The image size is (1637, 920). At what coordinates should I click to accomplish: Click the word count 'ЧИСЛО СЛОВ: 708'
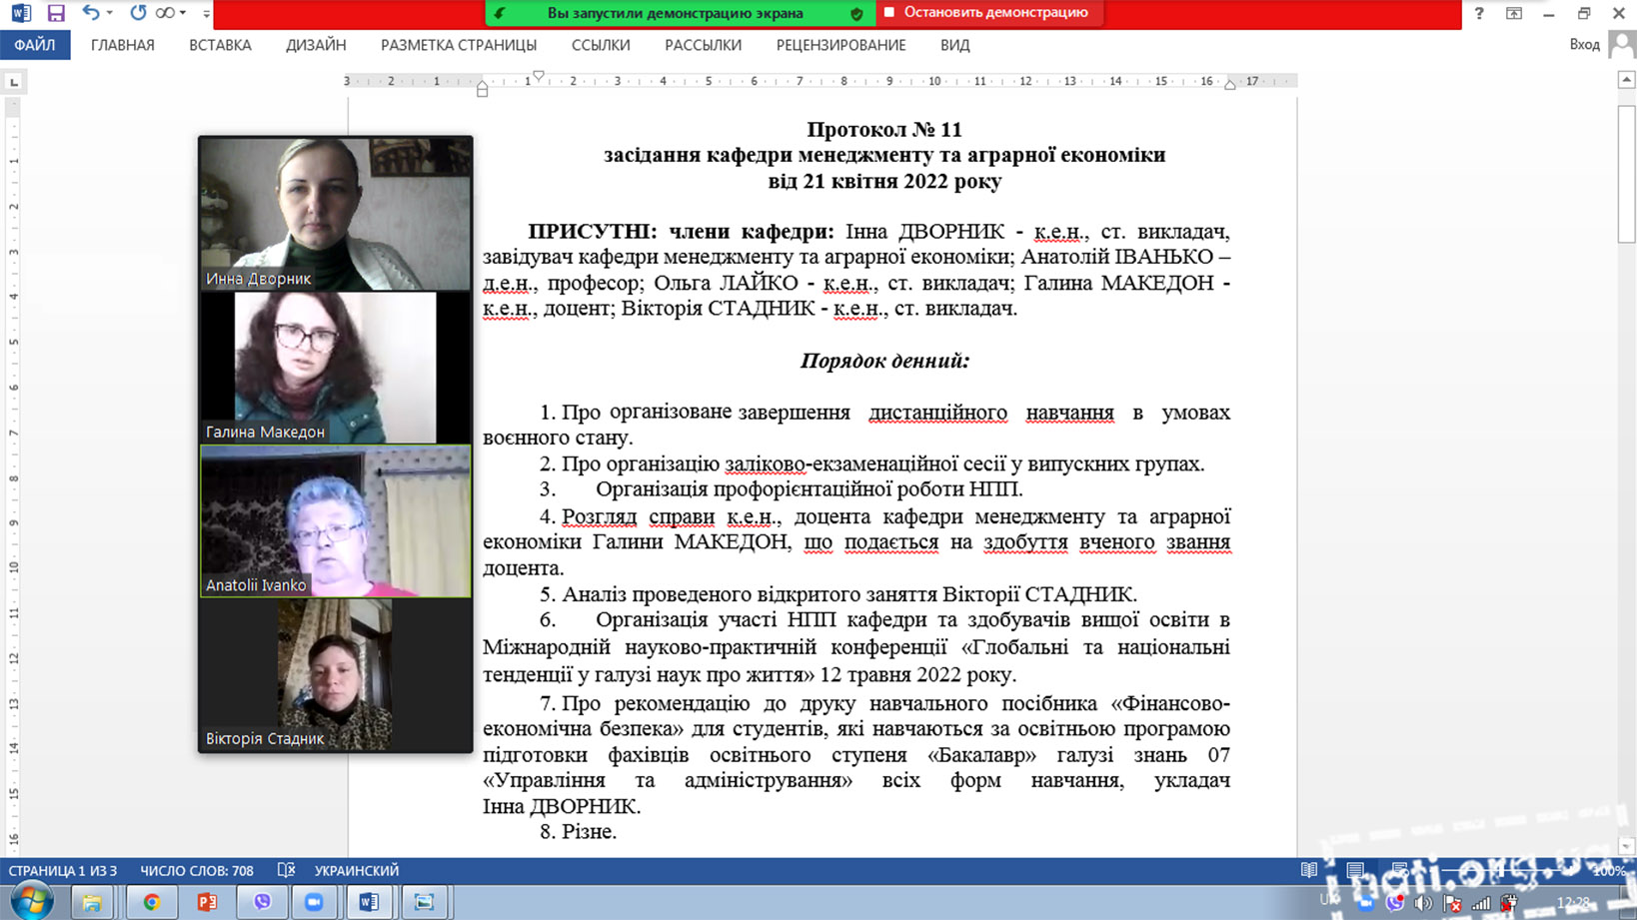point(197,871)
